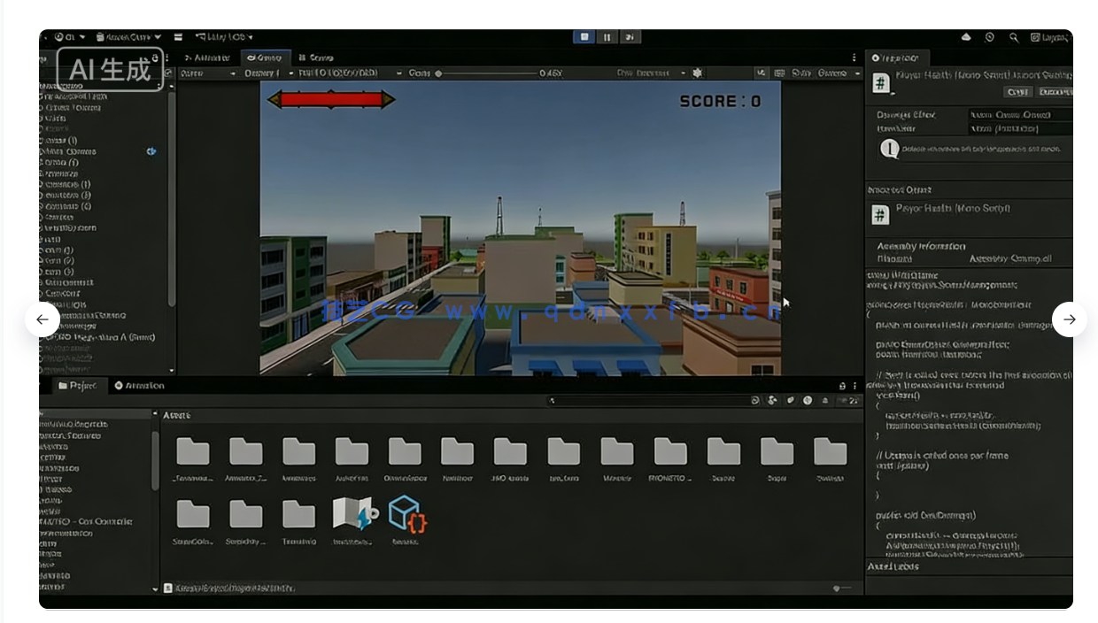Click the mute audio icon in Game view toolbar
Screen dimensions: 1098x623
(760, 73)
